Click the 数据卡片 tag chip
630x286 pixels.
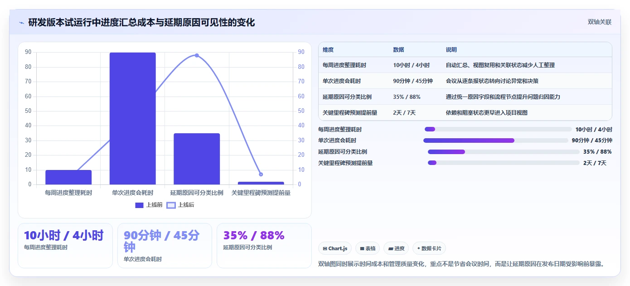coord(429,248)
